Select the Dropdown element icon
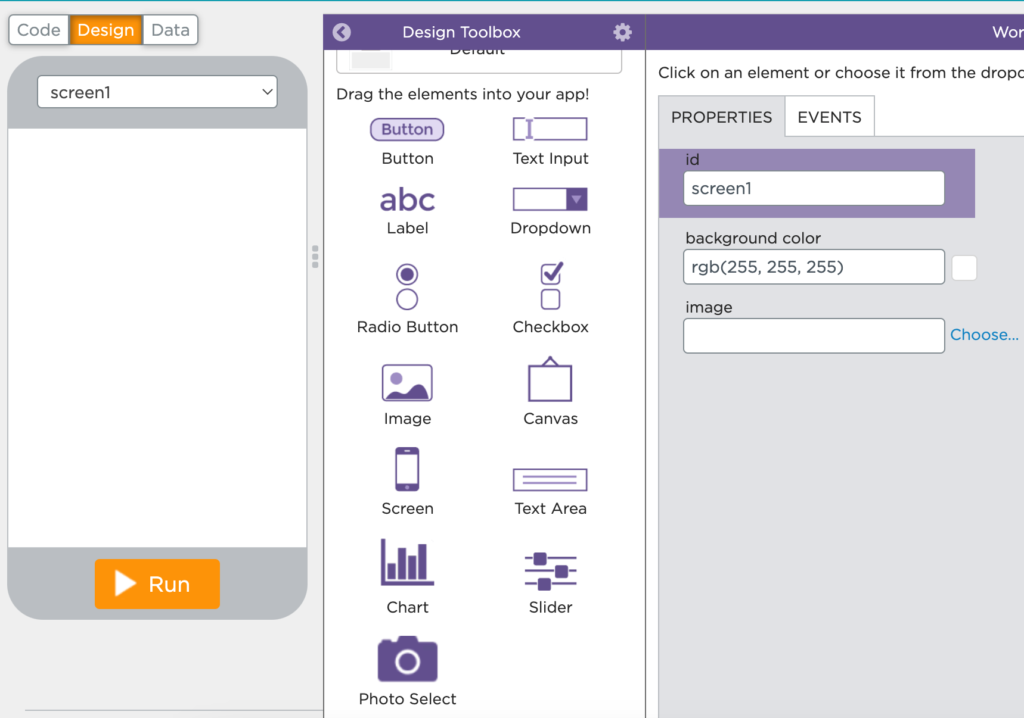This screenshot has width=1024, height=718. [x=550, y=199]
